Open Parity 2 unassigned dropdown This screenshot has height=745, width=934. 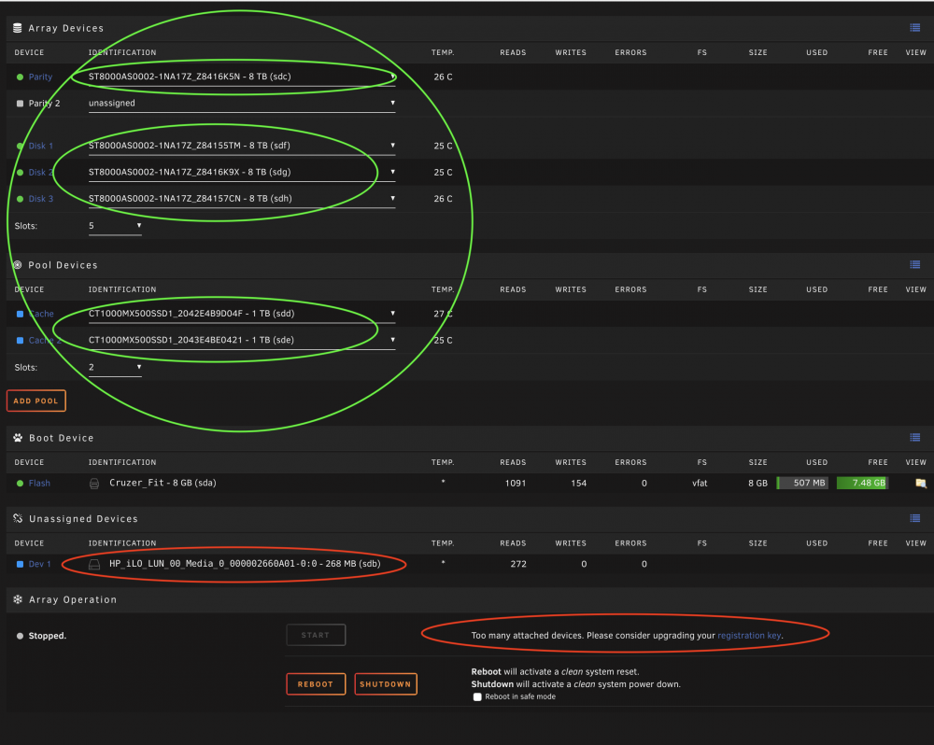tap(242, 103)
